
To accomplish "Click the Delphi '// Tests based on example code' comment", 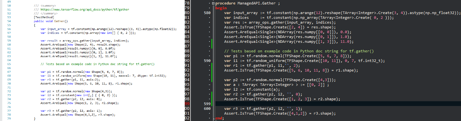I will tap(299, 51).
